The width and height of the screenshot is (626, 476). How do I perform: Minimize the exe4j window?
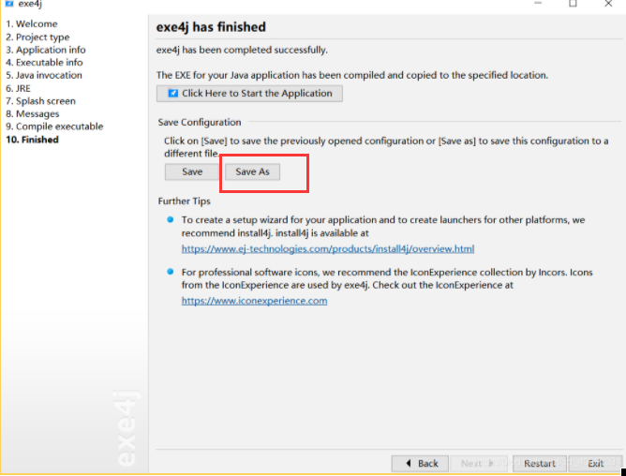click(x=538, y=3)
